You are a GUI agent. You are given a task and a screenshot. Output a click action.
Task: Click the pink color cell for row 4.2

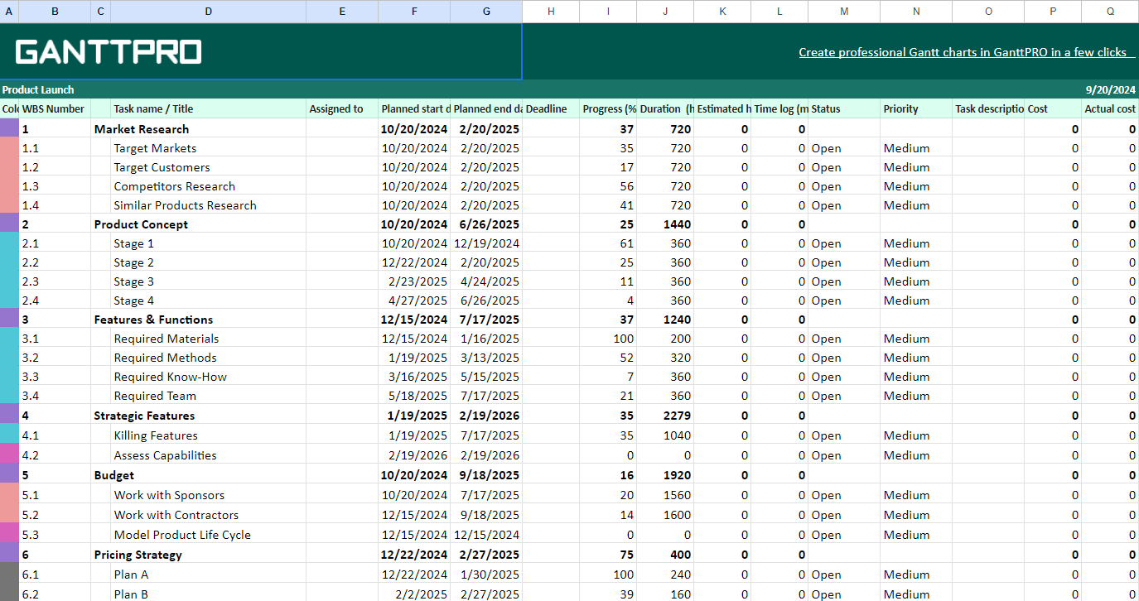(9, 454)
